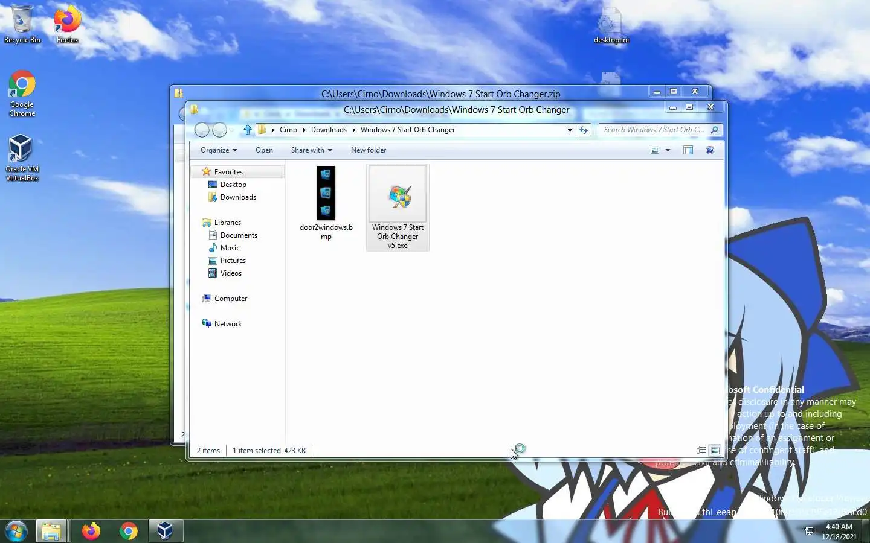Image resolution: width=870 pixels, height=543 pixels.
Task: Open the Share with dropdown menu
Action: tap(311, 150)
